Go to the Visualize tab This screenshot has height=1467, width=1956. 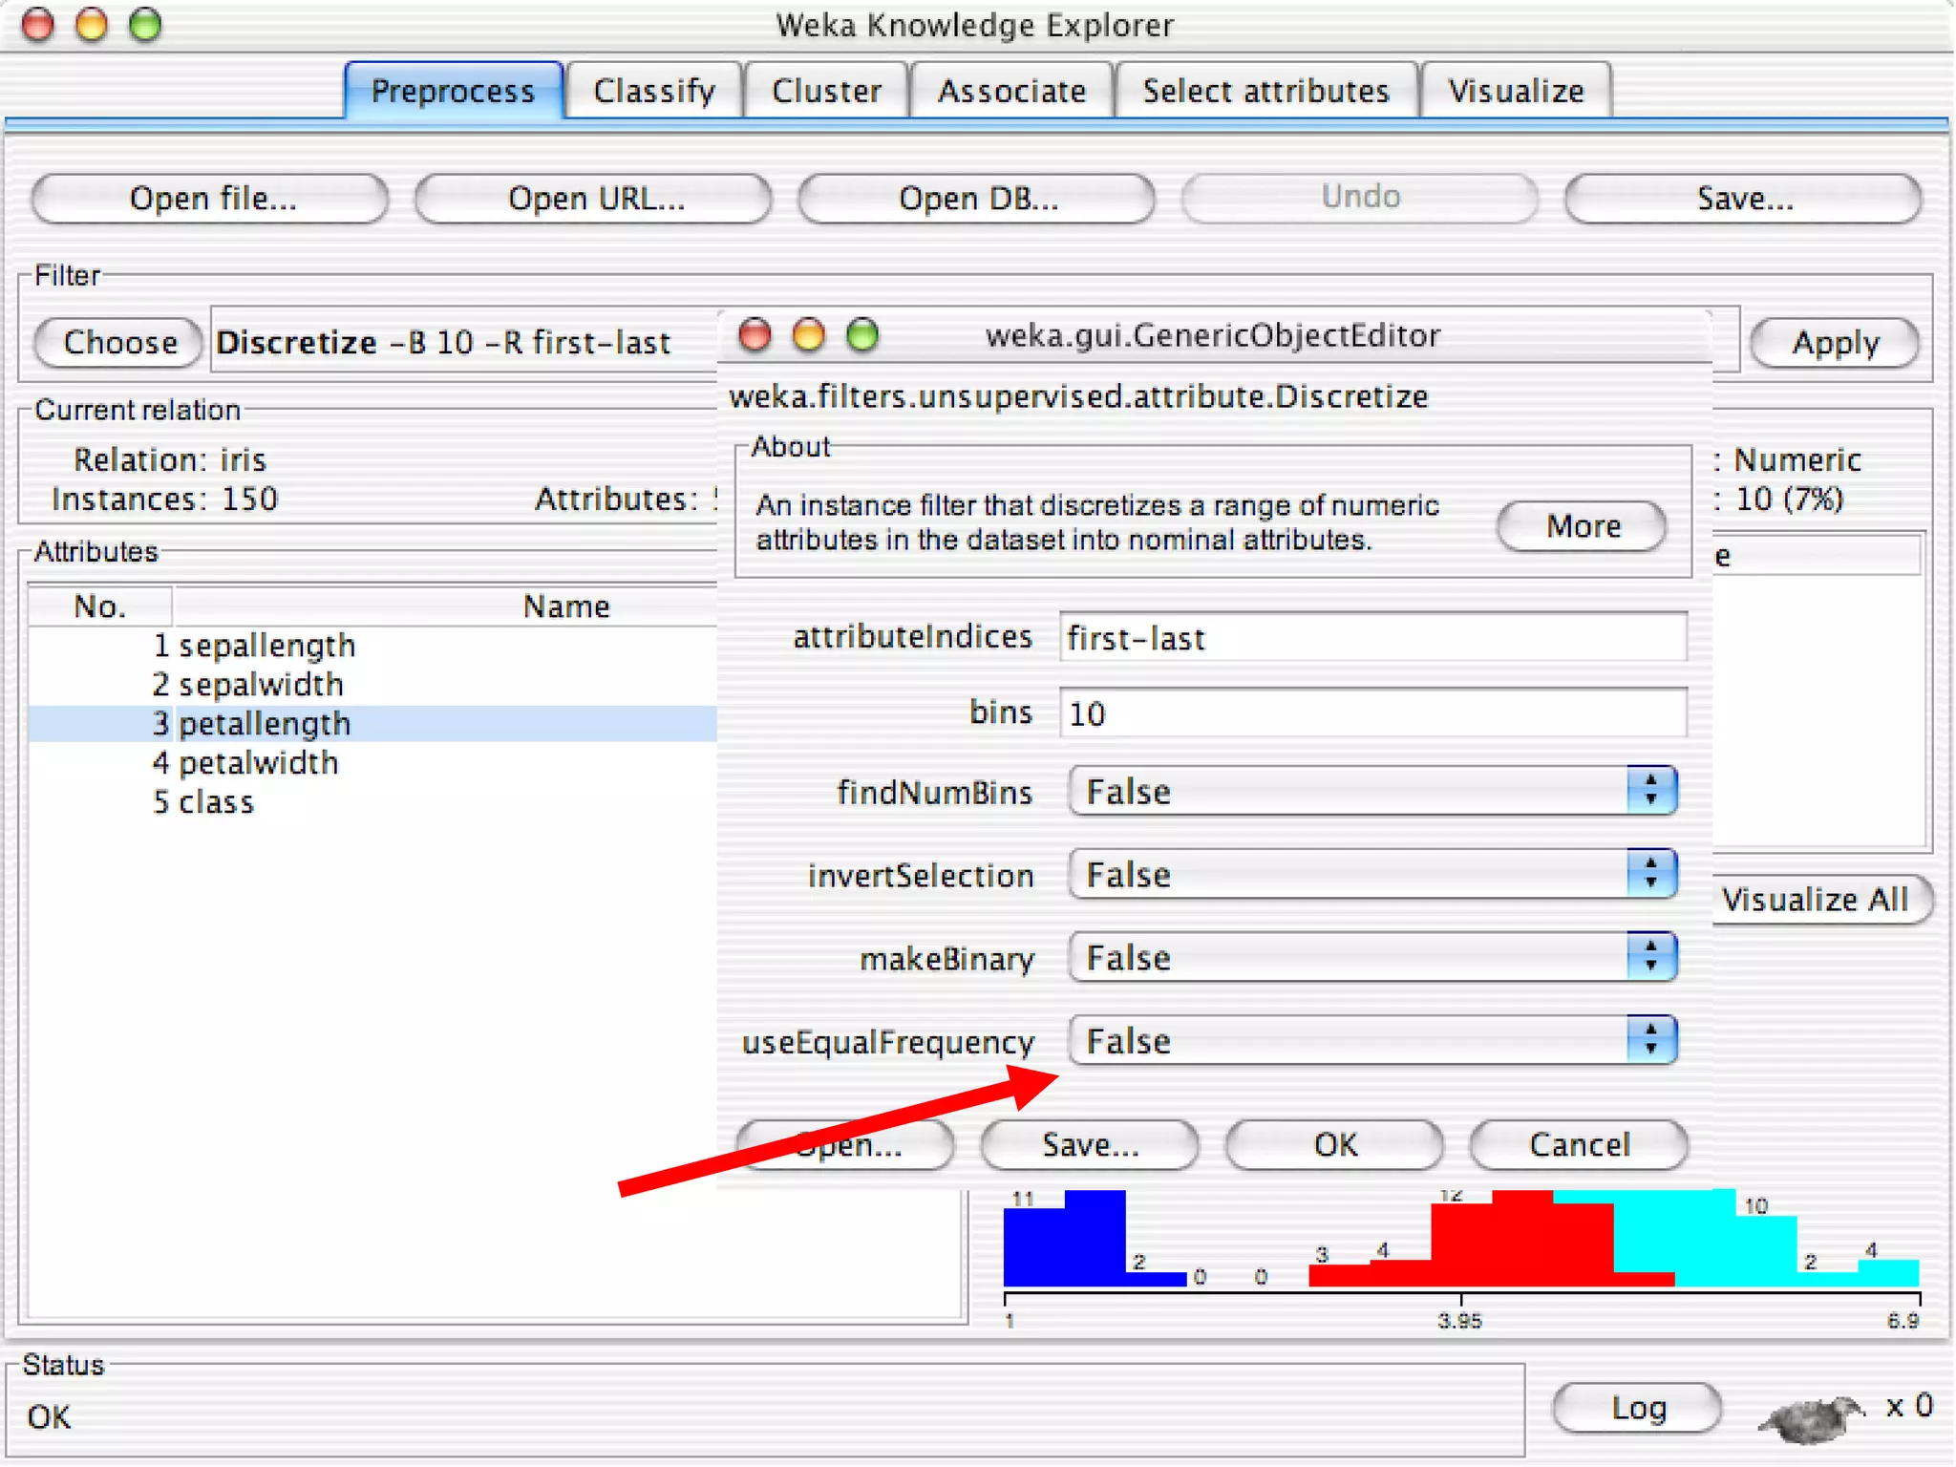(1516, 91)
